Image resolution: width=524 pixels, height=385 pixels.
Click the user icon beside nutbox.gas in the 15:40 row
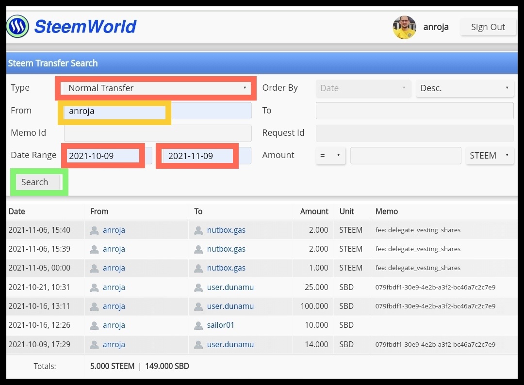pos(198,230)
